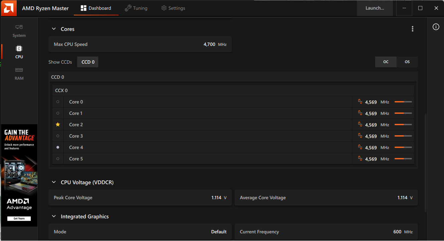Click the Core 0 frequency waveform icon
Image resolution: width=444 pixels, height=241 pixels.
tap(360, 101)
